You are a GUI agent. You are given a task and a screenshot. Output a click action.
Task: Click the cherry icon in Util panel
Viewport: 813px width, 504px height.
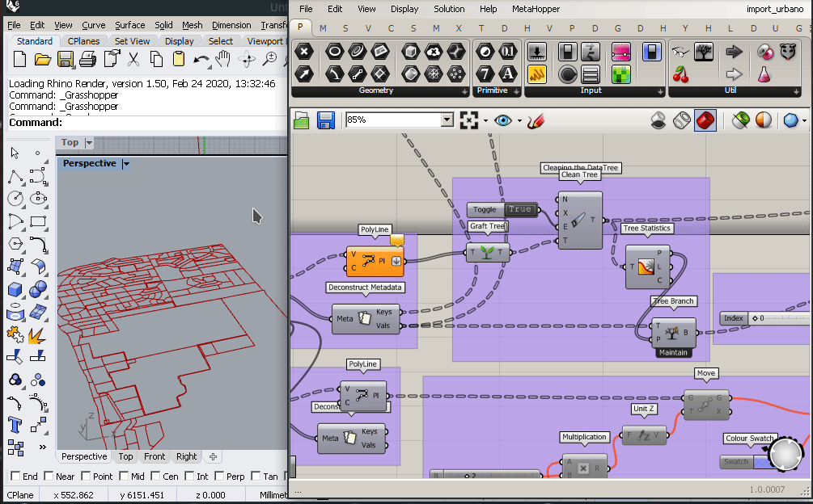click(681, 74)
